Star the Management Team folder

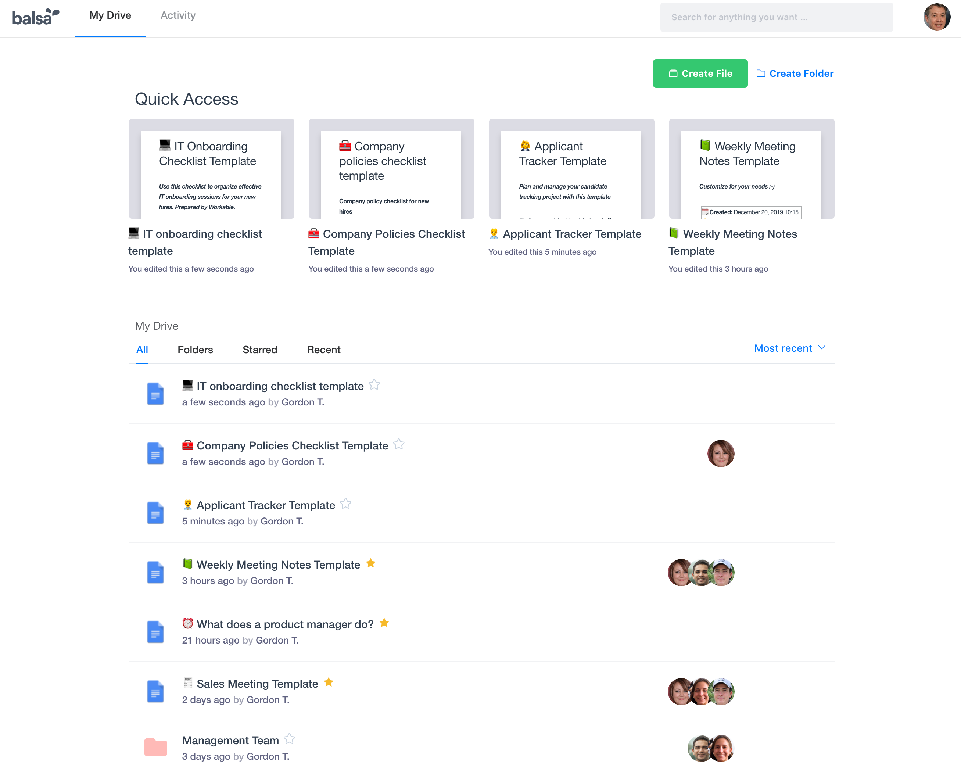click(289, 739)
